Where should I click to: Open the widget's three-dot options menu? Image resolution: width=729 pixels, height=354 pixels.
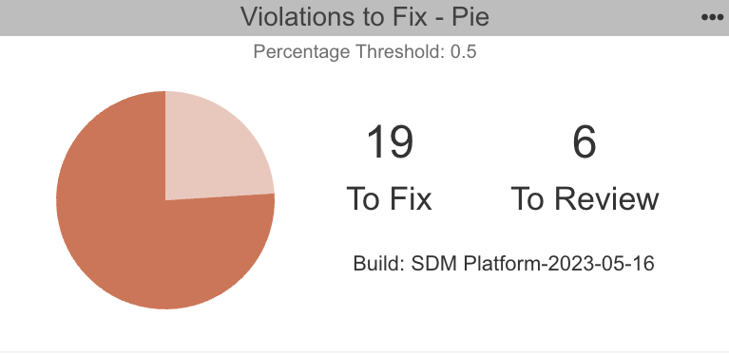[712, 18]
